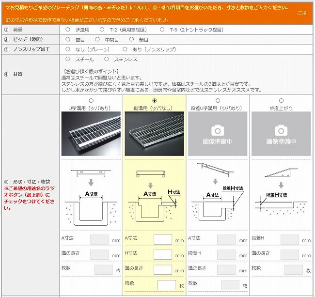Choose the T-2 (乗用車程度) load option
Image resolution: width=315 pixels, height=297 pixels.
coord(102,30)
